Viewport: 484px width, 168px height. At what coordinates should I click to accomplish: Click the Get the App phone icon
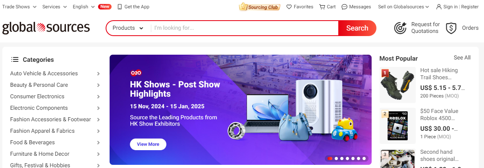[120, 7]
